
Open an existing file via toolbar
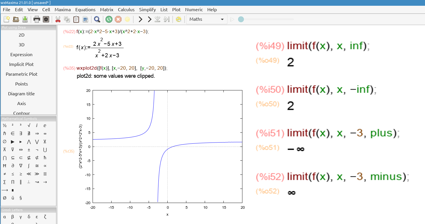(16, 19)
